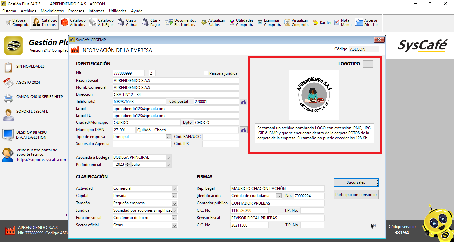Open the Utilidades menu
454x242 pixels.
click(118, 11)
